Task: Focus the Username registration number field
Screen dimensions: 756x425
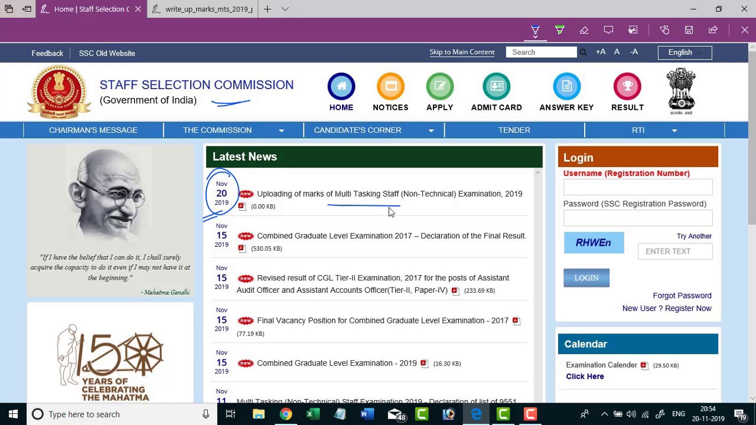Action: click(638, 187)
